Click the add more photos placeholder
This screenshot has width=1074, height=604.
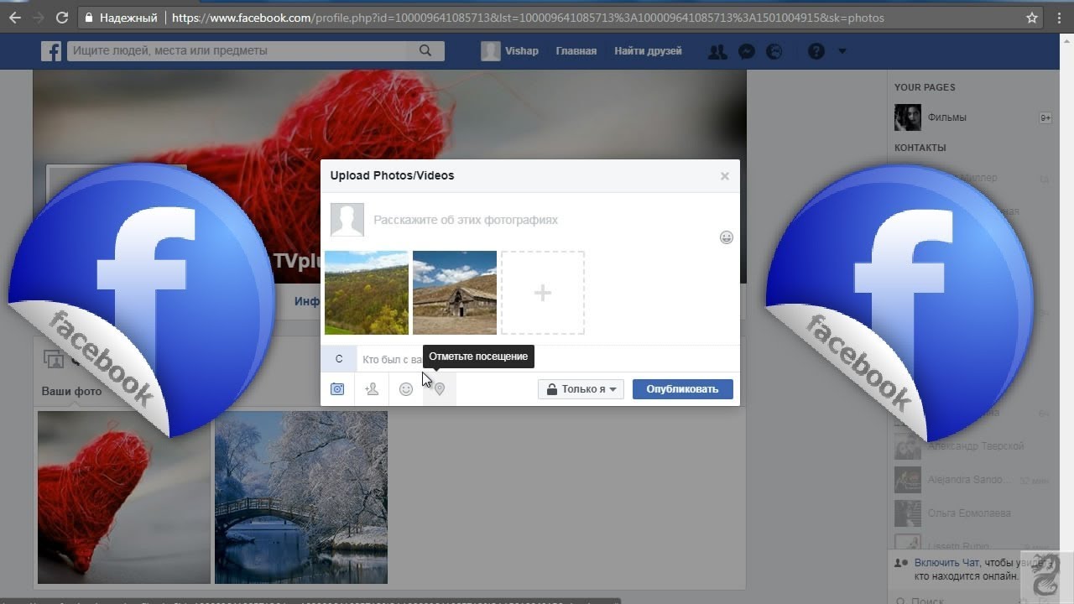(543, 293)
